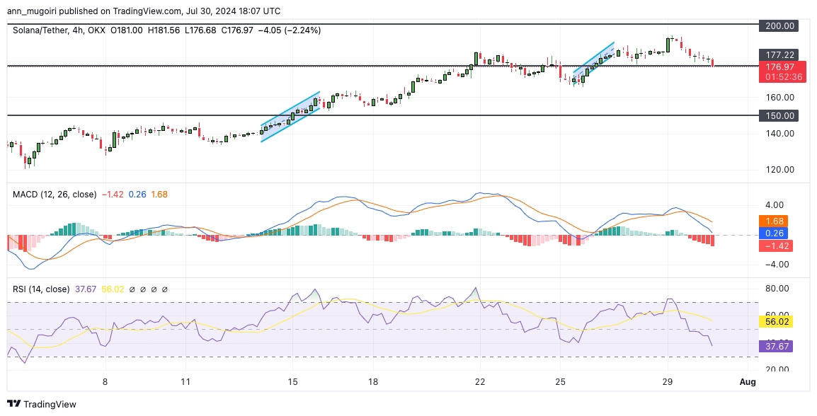
Task: Open the MACD (12, 26, close) indicator legend
Action: point(54,194)
